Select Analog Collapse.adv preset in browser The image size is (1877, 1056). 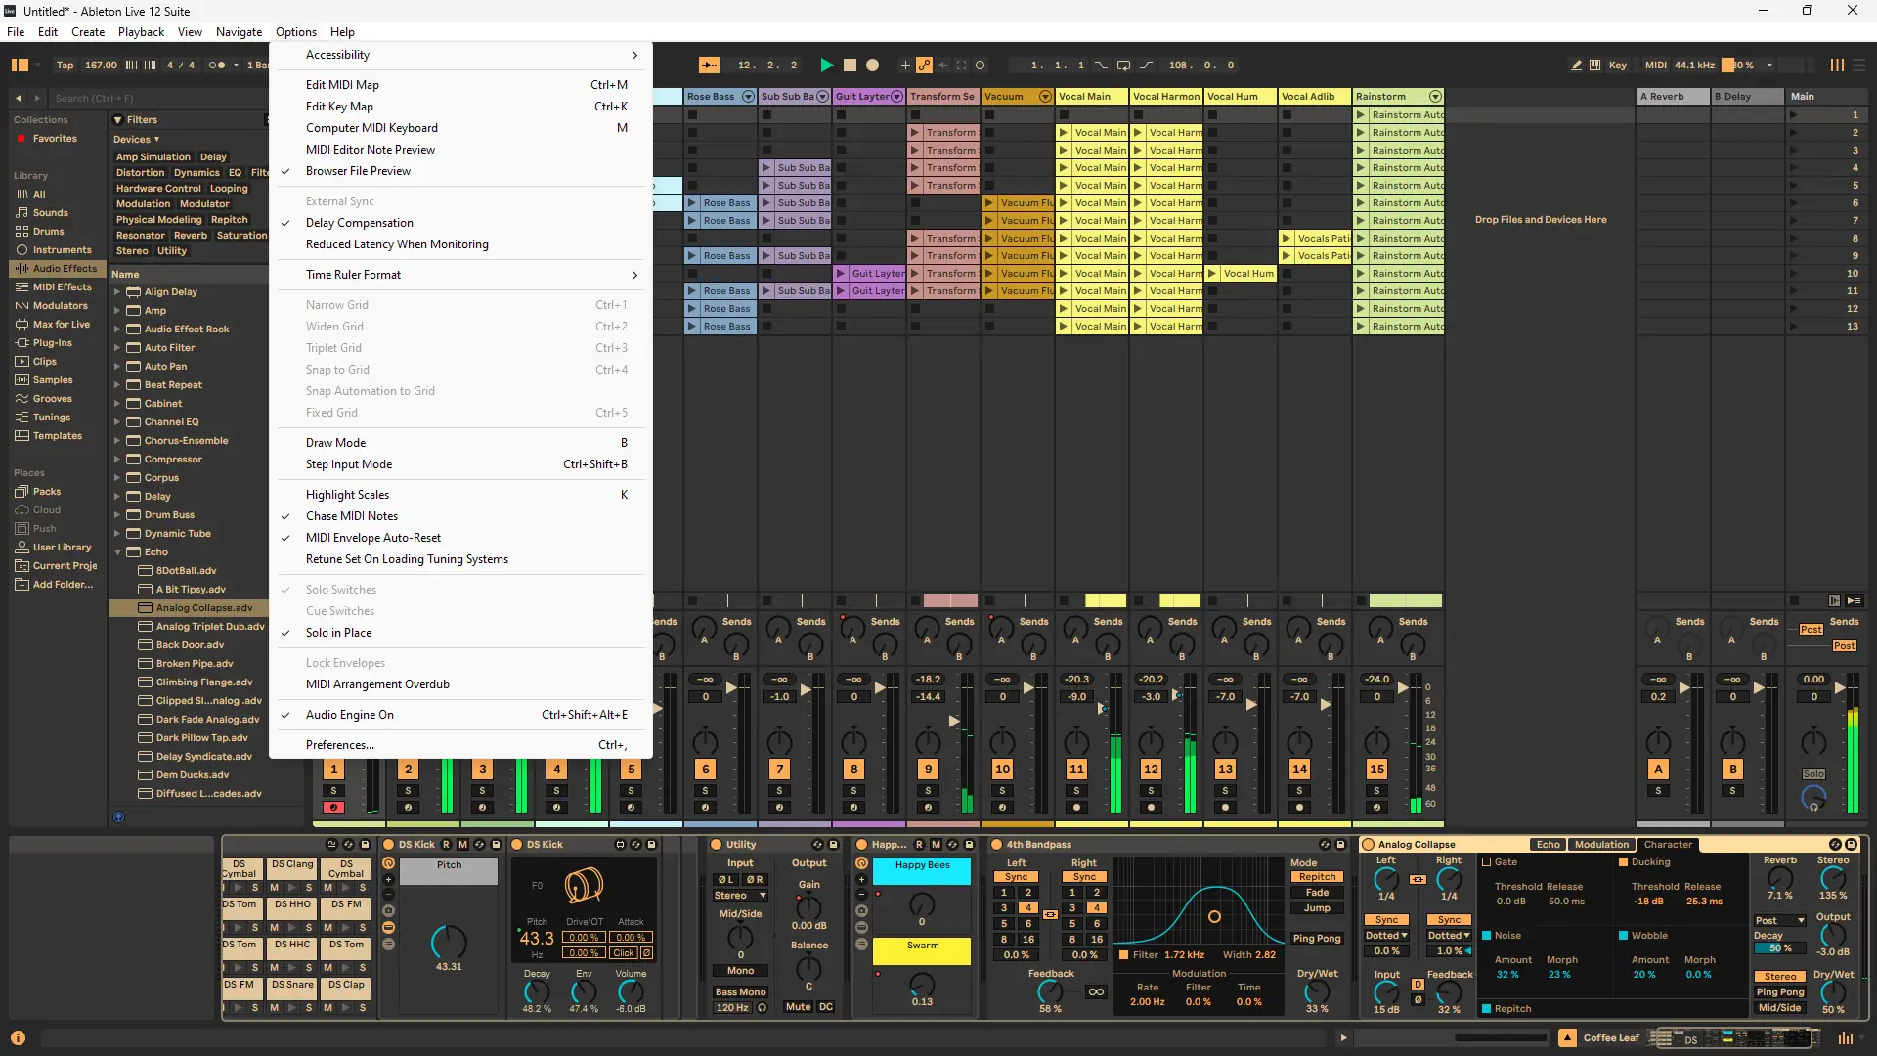[x=203, y=608]
